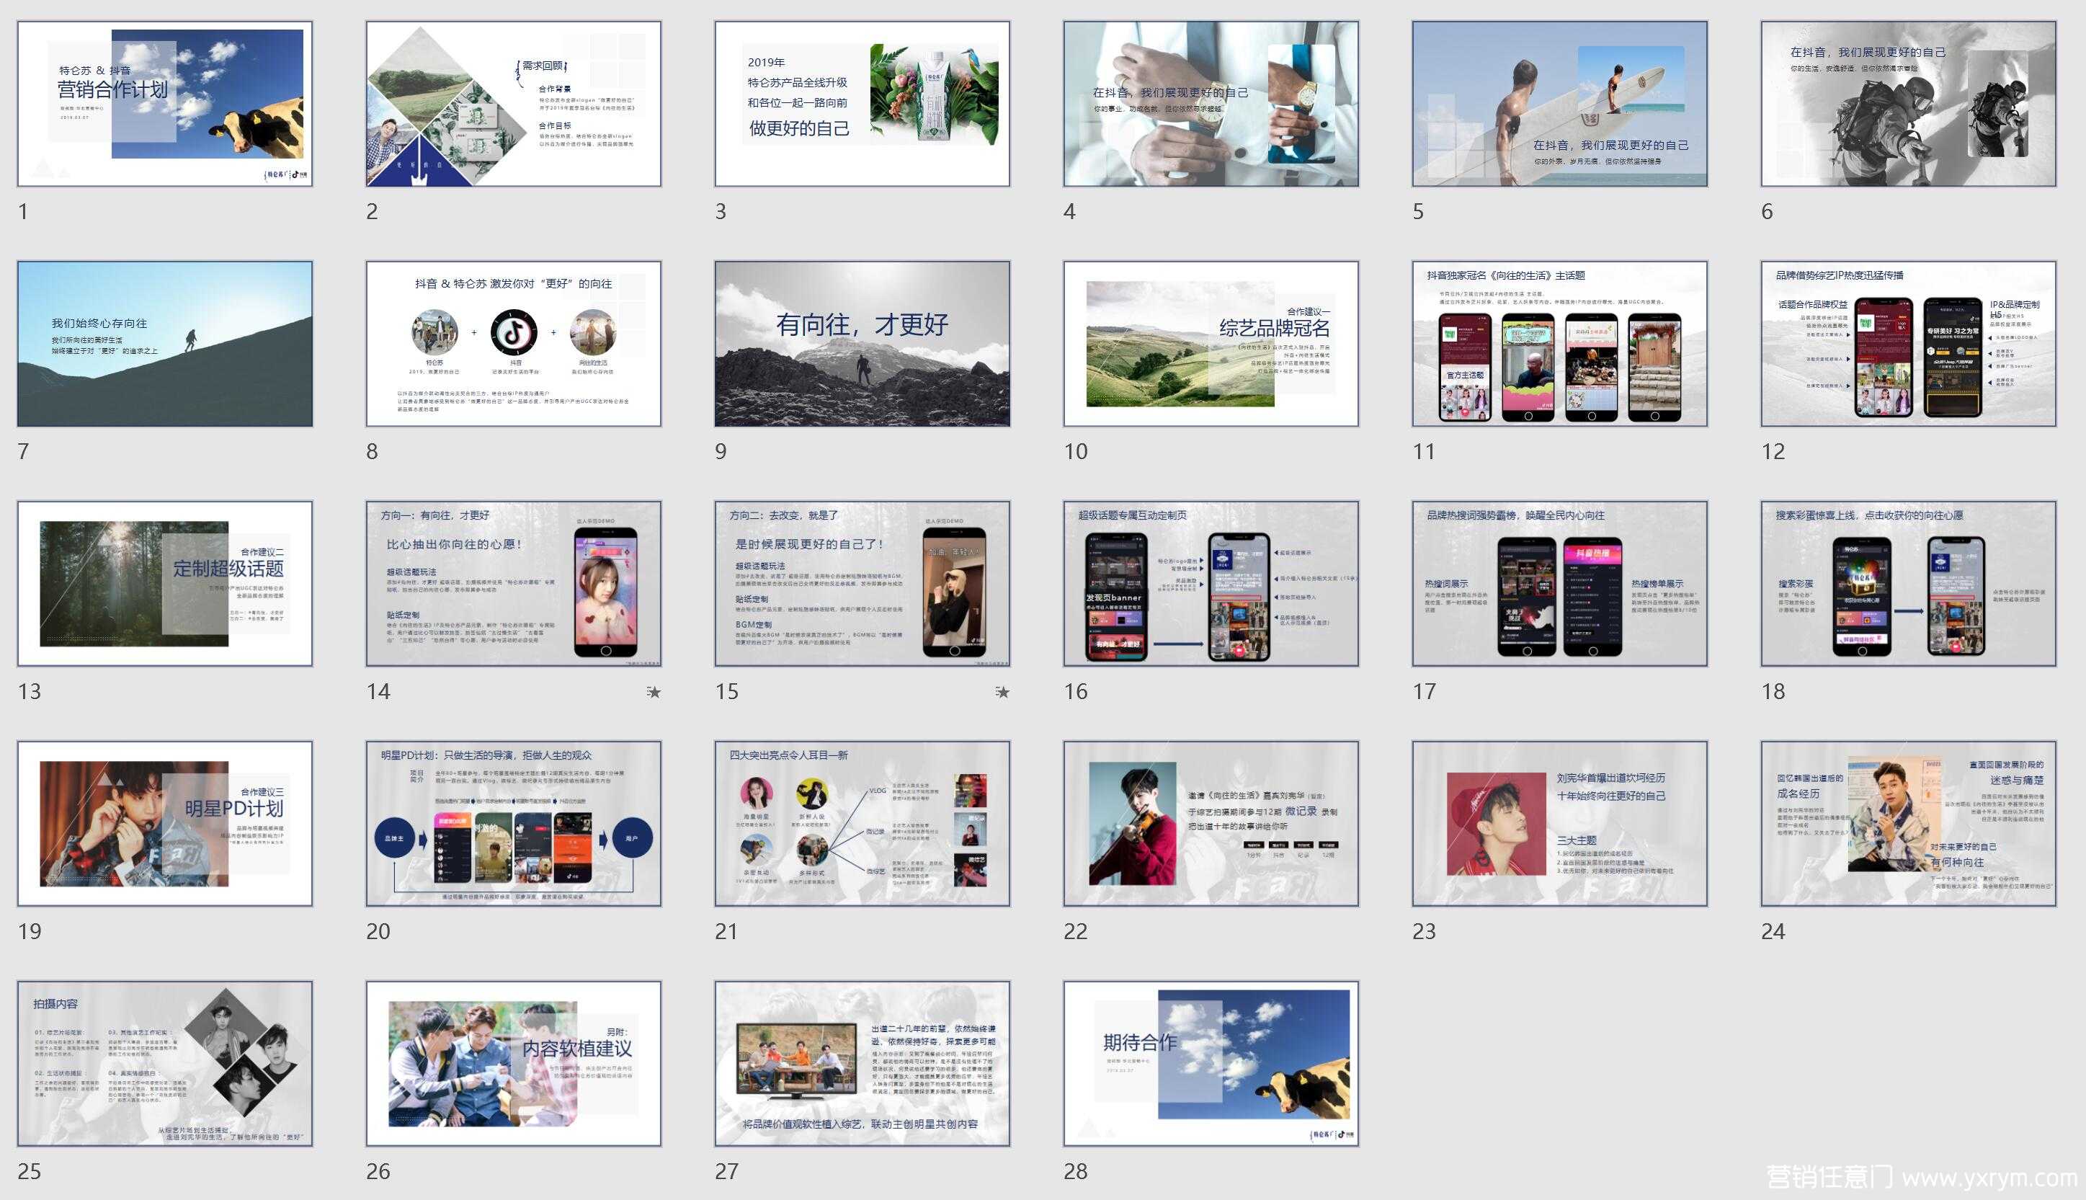Click the transition star icon under slide 14

(654, 693)
